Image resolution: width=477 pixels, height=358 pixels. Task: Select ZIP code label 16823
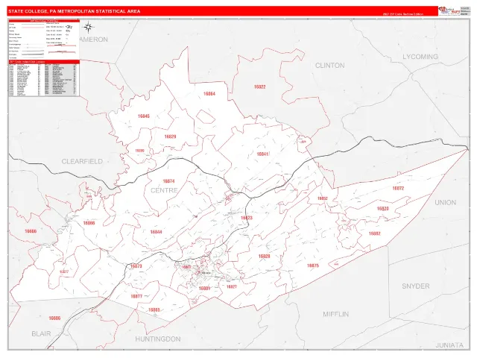[247, 218]
